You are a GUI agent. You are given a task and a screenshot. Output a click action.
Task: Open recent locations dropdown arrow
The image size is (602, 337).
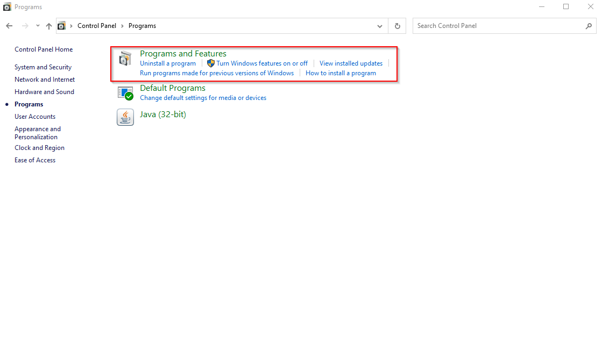point(38,26)
